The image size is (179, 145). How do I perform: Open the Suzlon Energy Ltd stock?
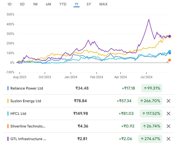point(26,101)
